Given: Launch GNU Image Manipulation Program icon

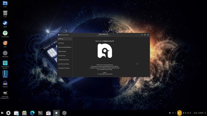Looking at the screenshot, I should coord(5,95).
